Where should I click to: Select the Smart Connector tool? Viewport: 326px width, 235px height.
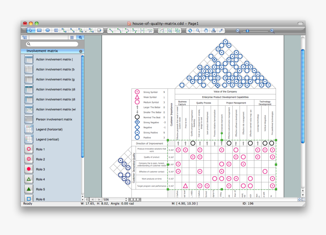pos(81,30)
